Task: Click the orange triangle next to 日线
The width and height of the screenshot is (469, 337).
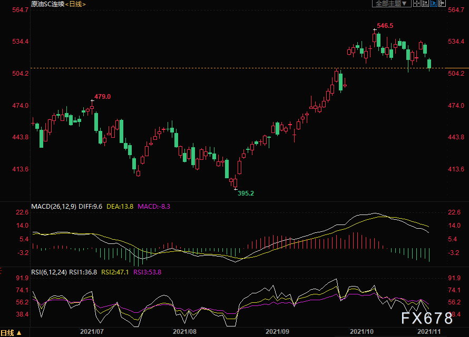Action: 19,332
